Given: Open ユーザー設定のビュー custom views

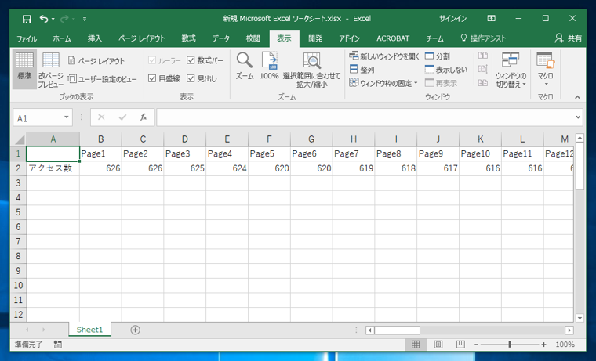Looking at the screenshot, I should click(x=102, y=79).
